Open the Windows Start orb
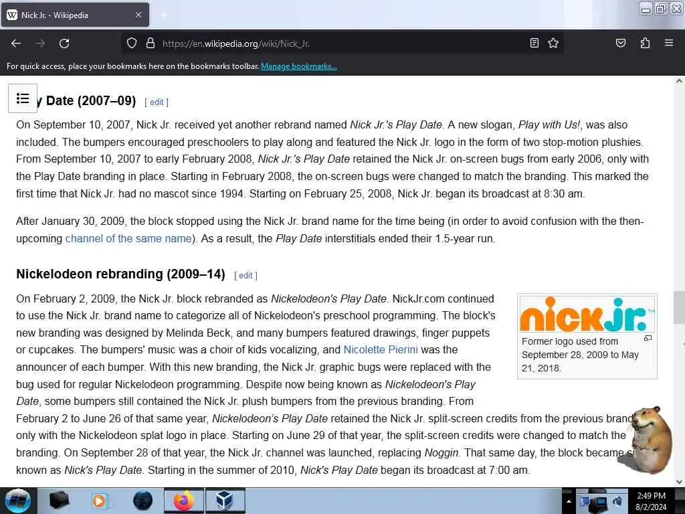Screen dimensions: 685x514 (x=17, y=501)
